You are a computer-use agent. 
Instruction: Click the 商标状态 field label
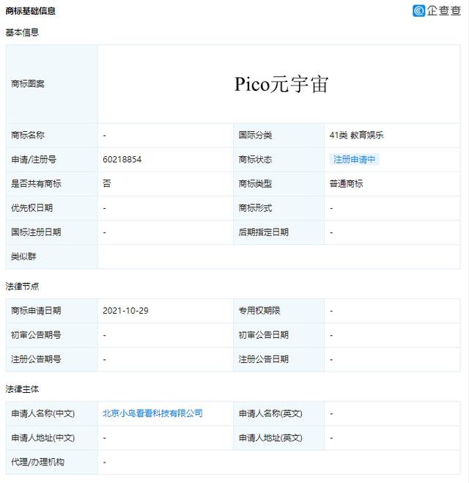tap(255, 159)
